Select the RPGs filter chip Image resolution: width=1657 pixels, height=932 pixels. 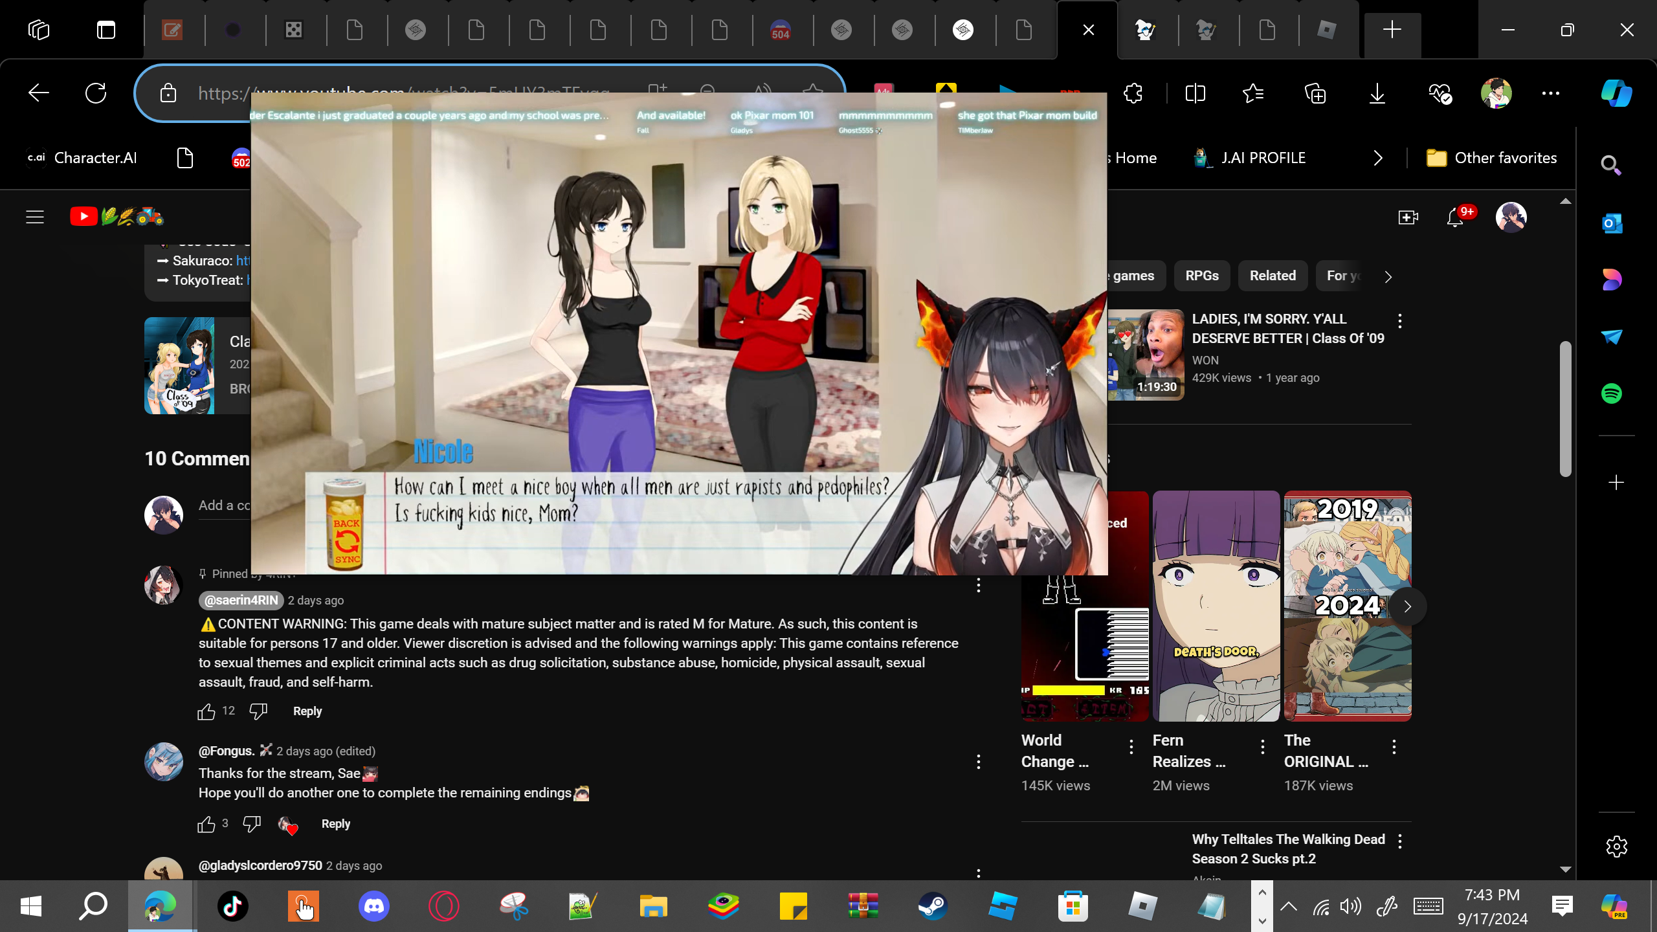coord(1202,276)
